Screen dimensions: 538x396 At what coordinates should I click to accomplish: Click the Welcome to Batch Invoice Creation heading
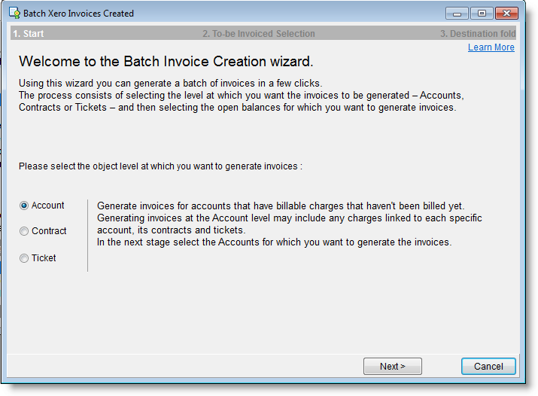pyautogui.click(x=166, y=62)
